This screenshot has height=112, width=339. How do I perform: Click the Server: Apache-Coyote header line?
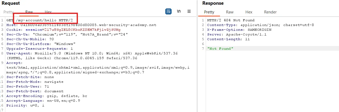pos(237,34)
